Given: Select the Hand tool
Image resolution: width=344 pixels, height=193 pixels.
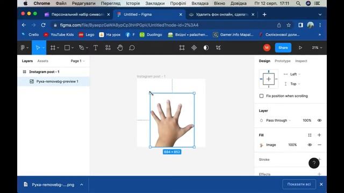Looking at the screenshot, I should click(x=120, y=48).
